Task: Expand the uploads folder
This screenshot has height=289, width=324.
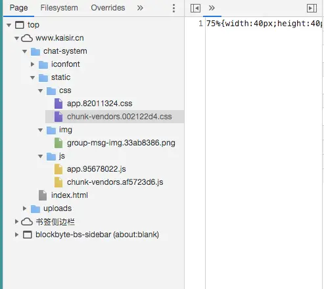Action: (x=25, y=208)
